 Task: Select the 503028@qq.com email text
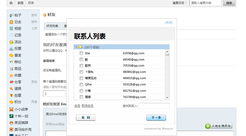134,85
